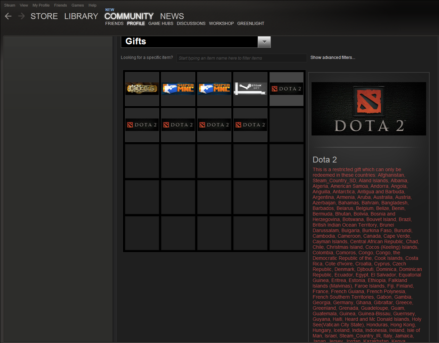Click the large Dota 2 banner image
Screen dimensions: 439x343
[369, 109]
